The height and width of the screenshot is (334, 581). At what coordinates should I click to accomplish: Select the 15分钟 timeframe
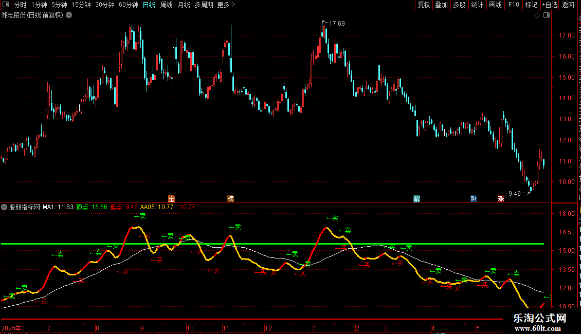click(x=81, y=5)
